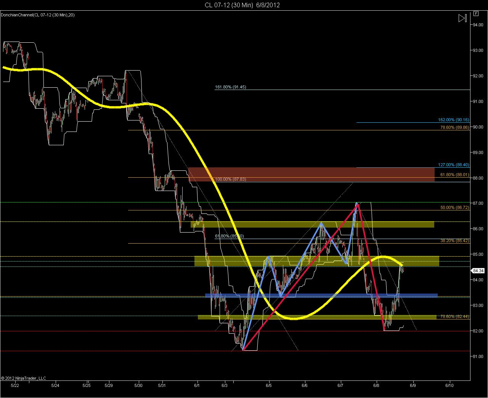Click the 6/5 date on the time axis
Viewport: 488px width, 398px height.
pyautogui.click(x=269, y=386)
